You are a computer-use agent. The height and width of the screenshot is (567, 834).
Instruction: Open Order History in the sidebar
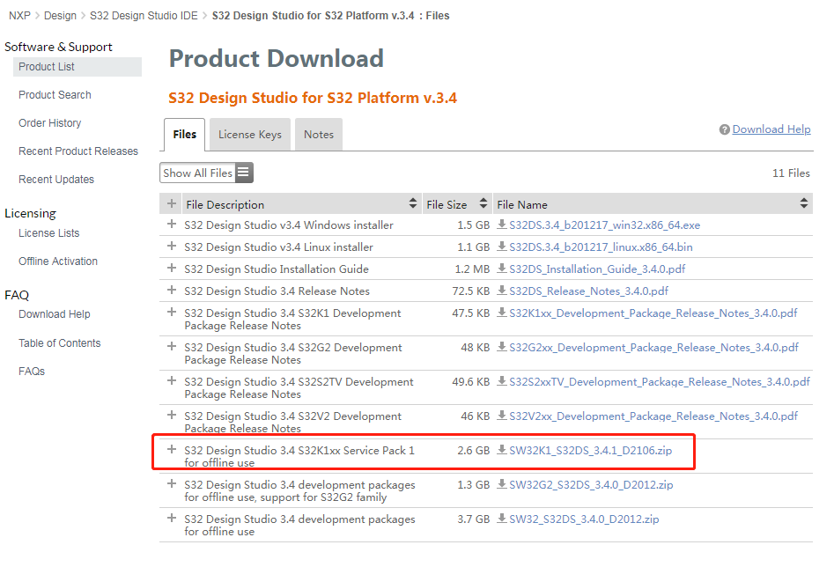click(x=50, y=123)
